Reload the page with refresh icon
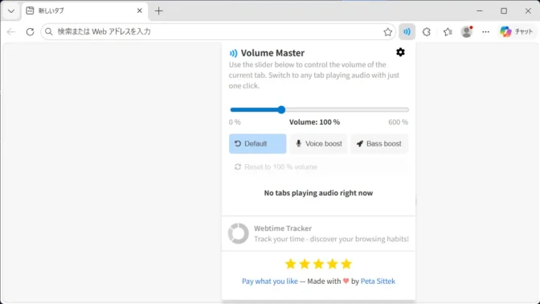 click(x=30, y=31)
